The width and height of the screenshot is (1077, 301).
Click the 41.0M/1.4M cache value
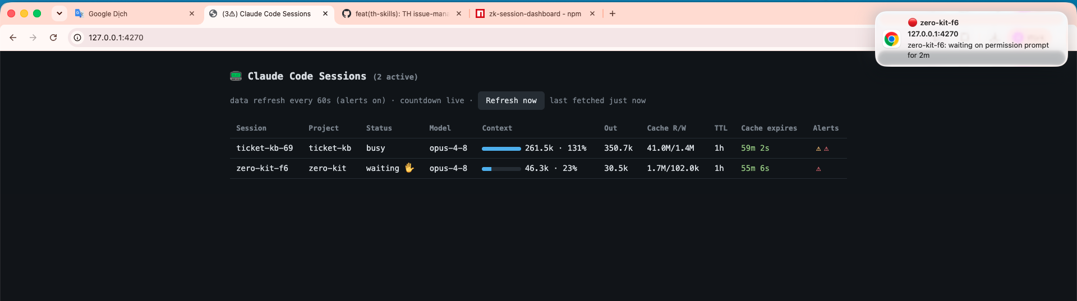pyautogui.click(x=670, y=148)
